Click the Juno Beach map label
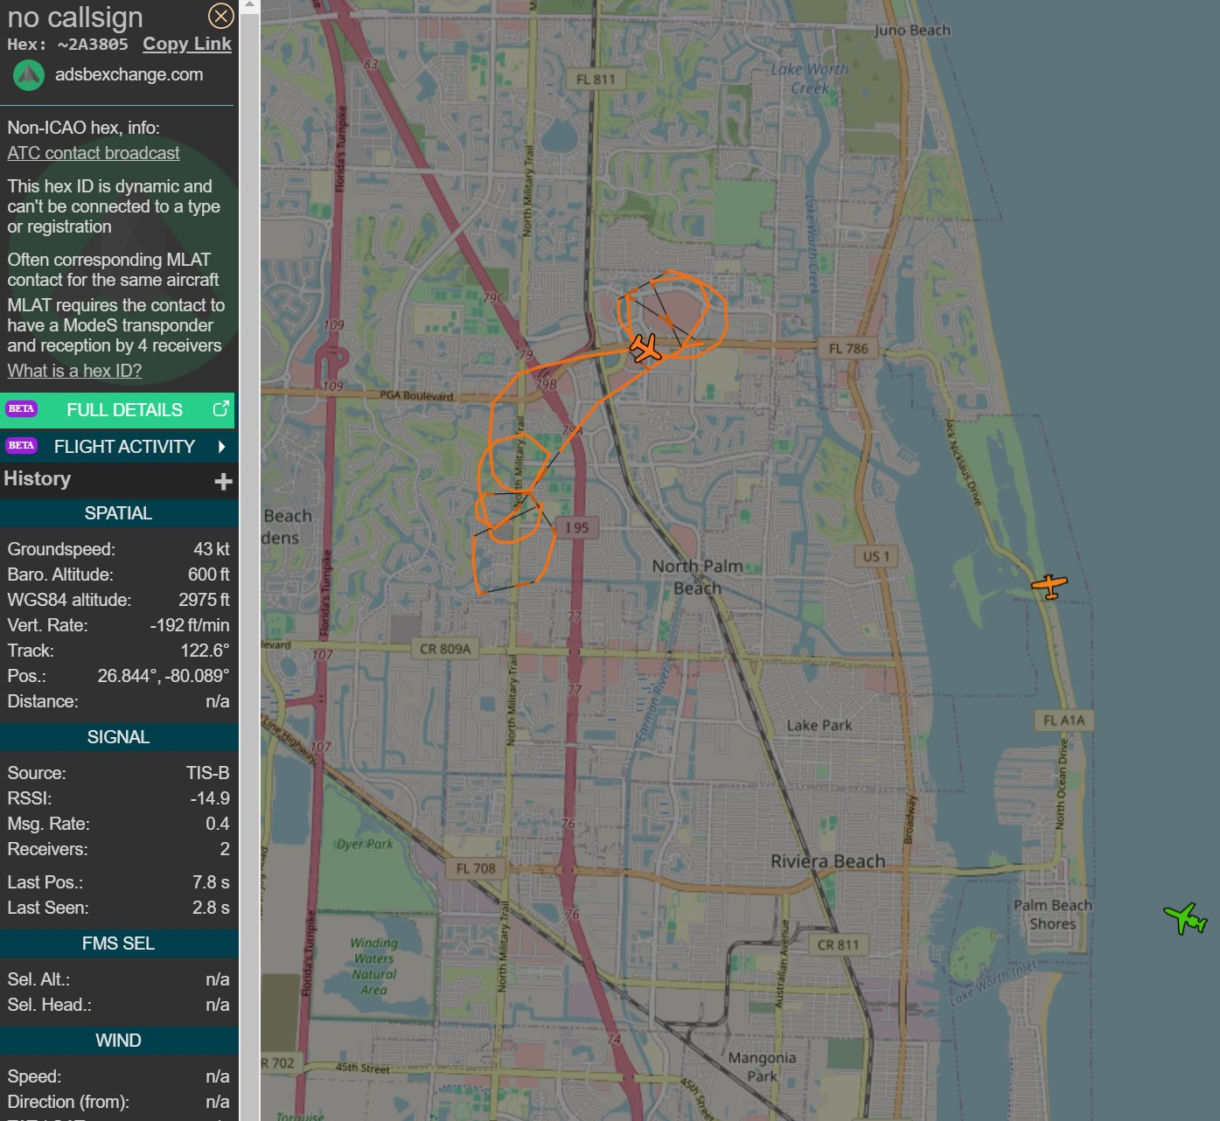 [x=912, y=31]
